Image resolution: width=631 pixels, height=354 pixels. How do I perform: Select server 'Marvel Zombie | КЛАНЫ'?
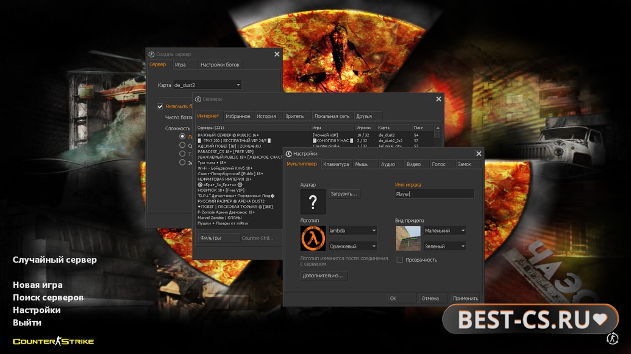point(219,218)
